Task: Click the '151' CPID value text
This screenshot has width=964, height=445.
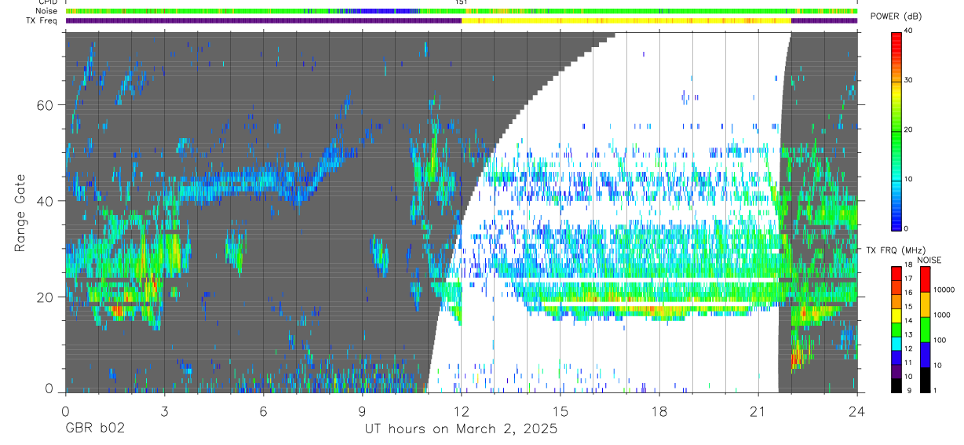Action: pyautogui.click(x=462, y=2)
